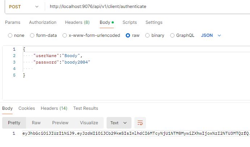
Task: Expand the JSON body type chevron
Action: pos(219,35)
